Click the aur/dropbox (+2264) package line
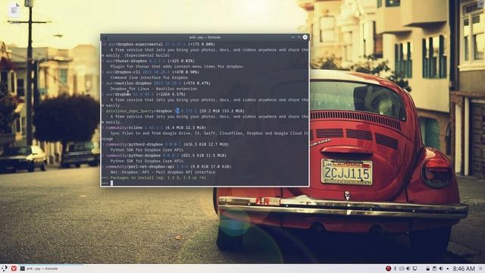Viewport: 485px width, 273px height. pos(144,94)
